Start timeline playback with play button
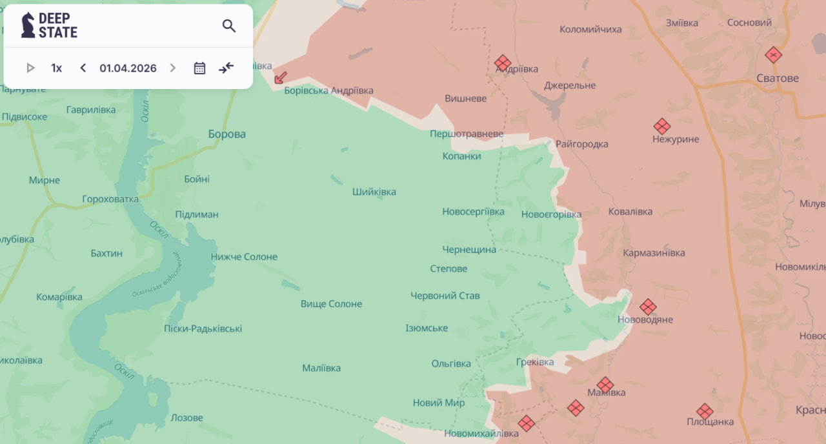Image resolution: width=826 pixels, height=444 pixels. coord(30,68)
